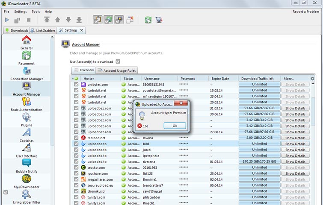This screenshot has width=323, height=205.
Task: Cancel the 16s countdown timer icon
Action: 139,126
